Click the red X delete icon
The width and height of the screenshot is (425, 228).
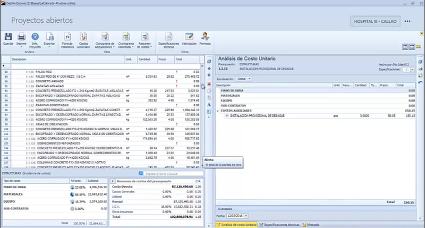coord(209,84)
